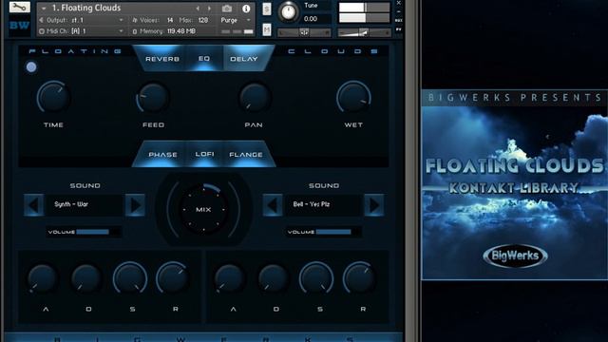Click left envelope D decay knob
This screenshot has height=342, width=608.
[86, 278]
